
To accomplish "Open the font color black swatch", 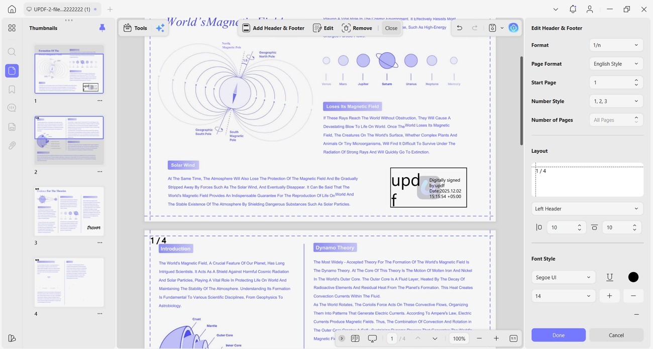I will pos(633,277).
